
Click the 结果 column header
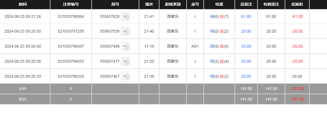[219, 4]
